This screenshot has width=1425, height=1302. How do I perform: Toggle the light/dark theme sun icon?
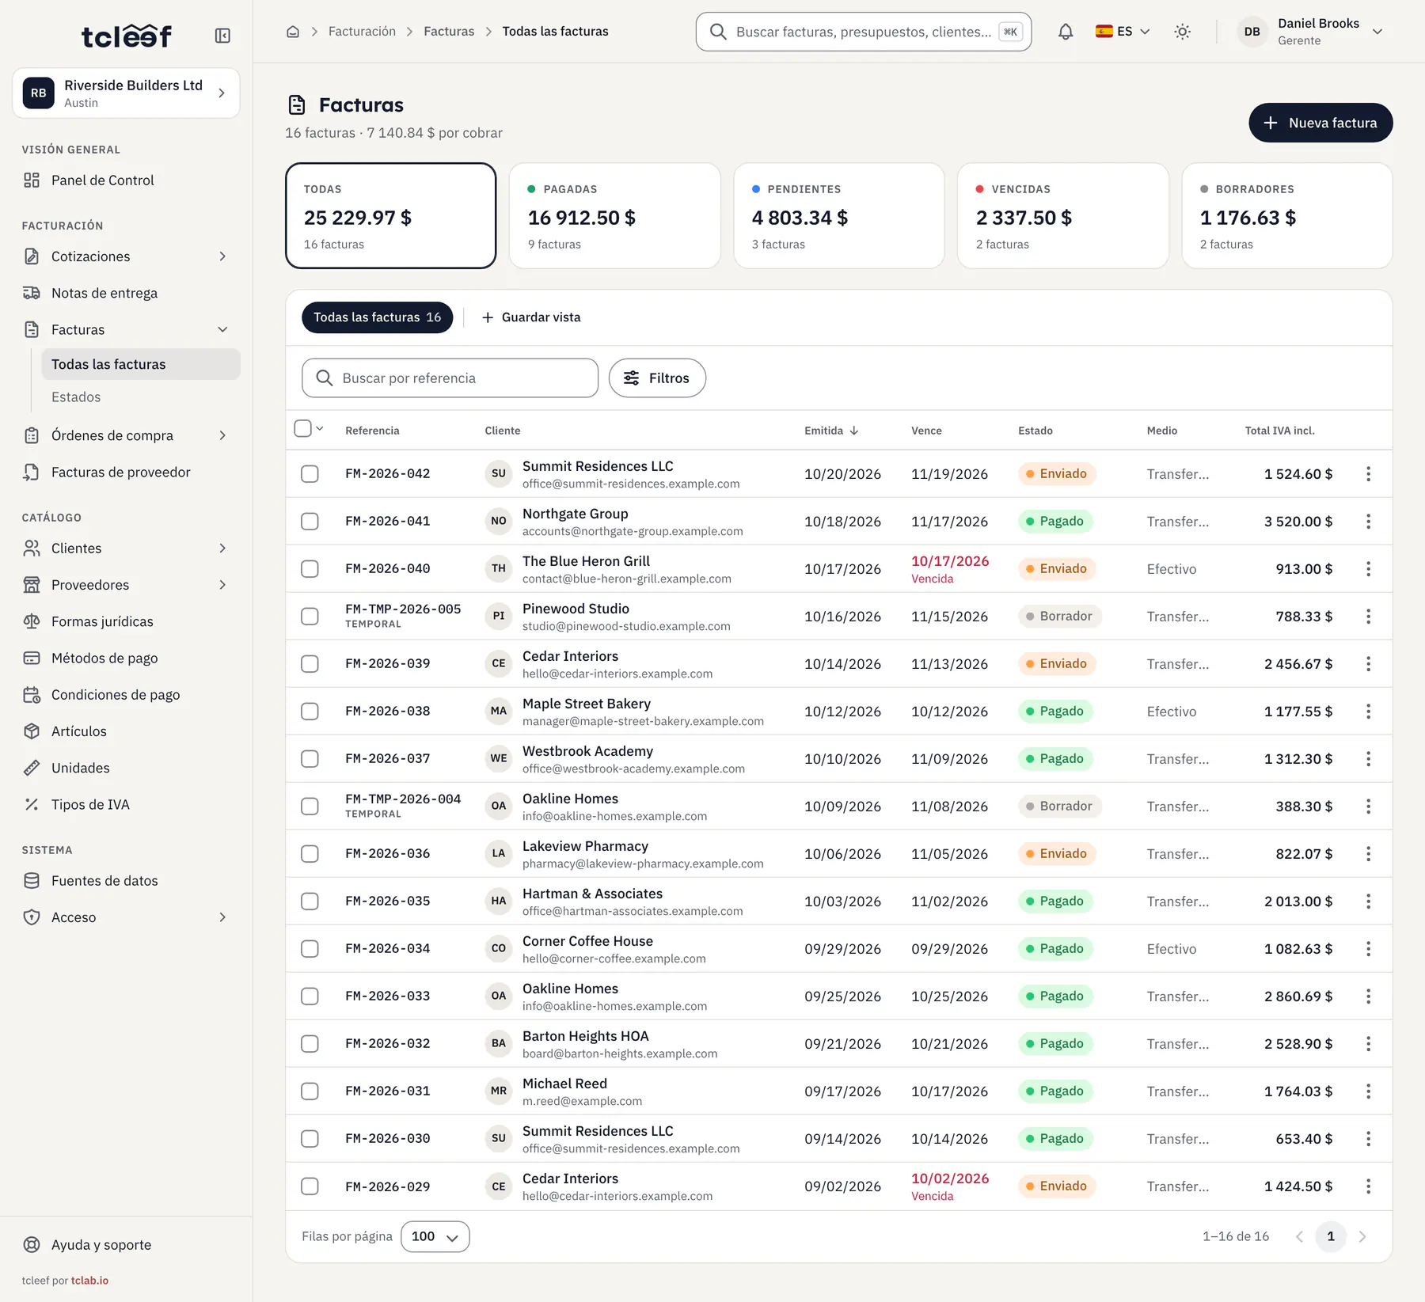(x=1182, y=32)
